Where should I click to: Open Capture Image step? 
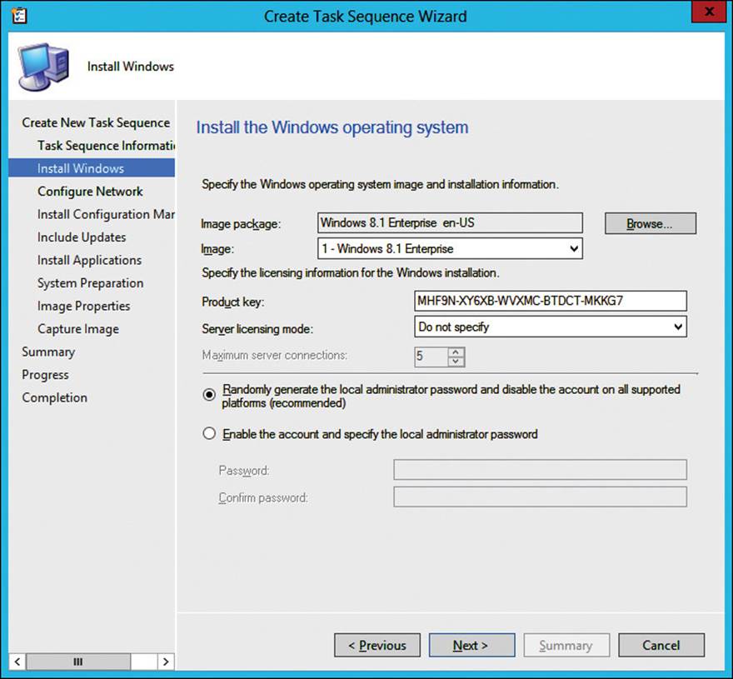pyautogui.click(x=78, y=329)
